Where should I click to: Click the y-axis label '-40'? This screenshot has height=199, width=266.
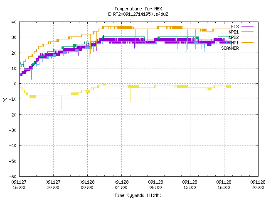point(13,146)
